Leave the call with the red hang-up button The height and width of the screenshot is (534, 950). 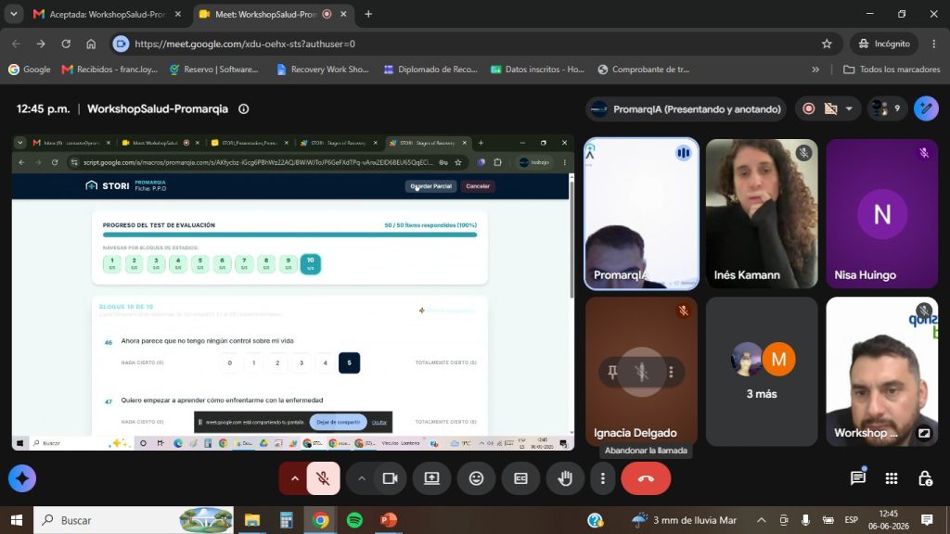[646, 478]
